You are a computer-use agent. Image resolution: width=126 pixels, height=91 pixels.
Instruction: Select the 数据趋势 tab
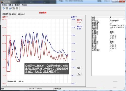[6, 14]
